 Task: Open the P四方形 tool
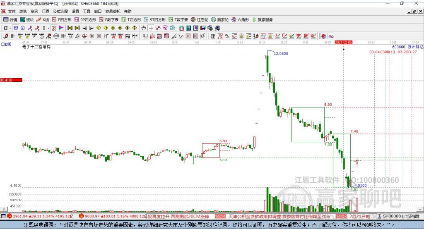62,20
